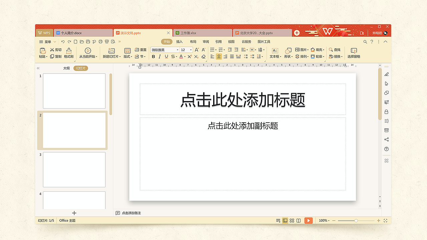Viewport: 427px width, 240px height.
Task: Click the Subscript X₂ icon
Action: [x=196, y=57]
